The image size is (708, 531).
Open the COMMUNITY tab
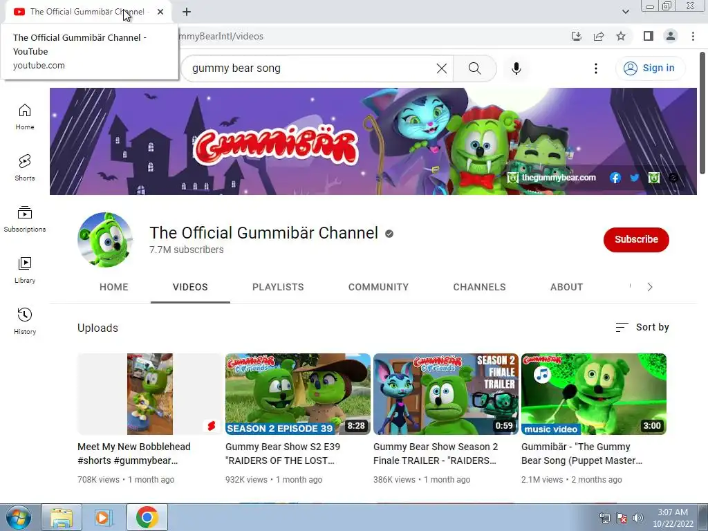(x=378, y=287)
